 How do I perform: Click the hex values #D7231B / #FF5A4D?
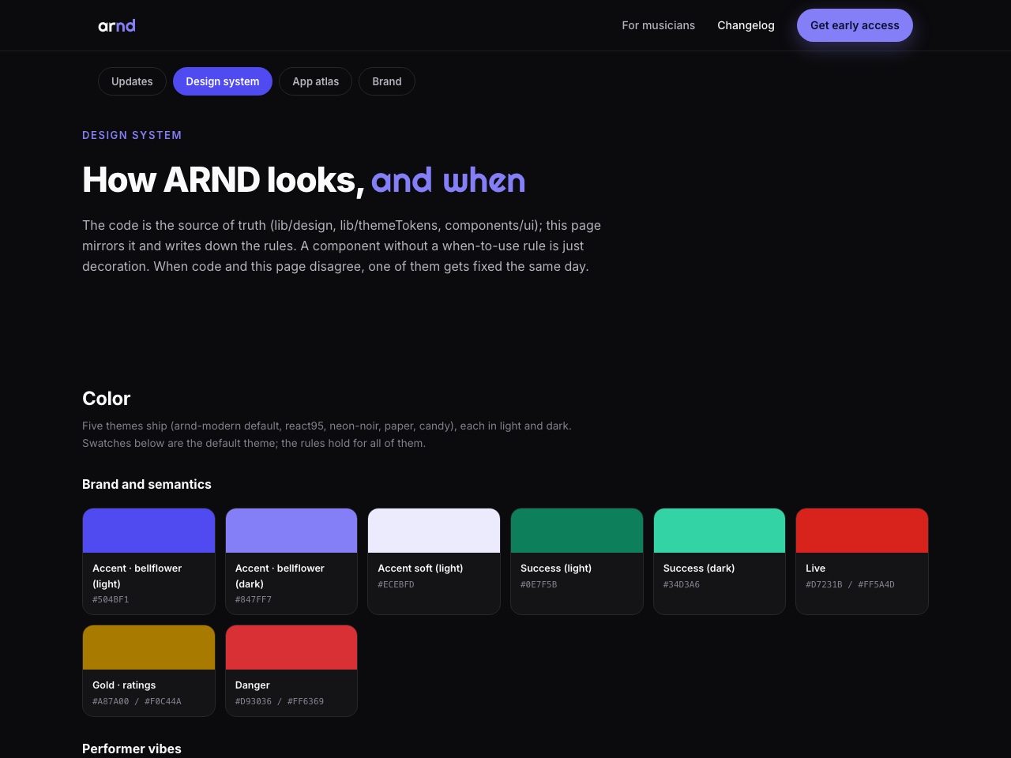coord(850,585)
